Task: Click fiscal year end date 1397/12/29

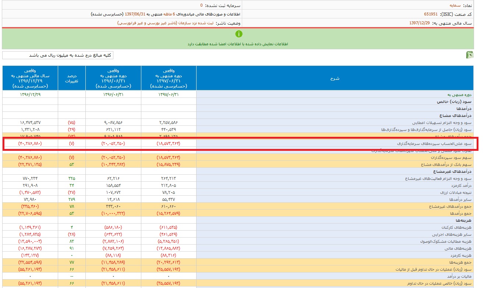Action: (420, 23)
